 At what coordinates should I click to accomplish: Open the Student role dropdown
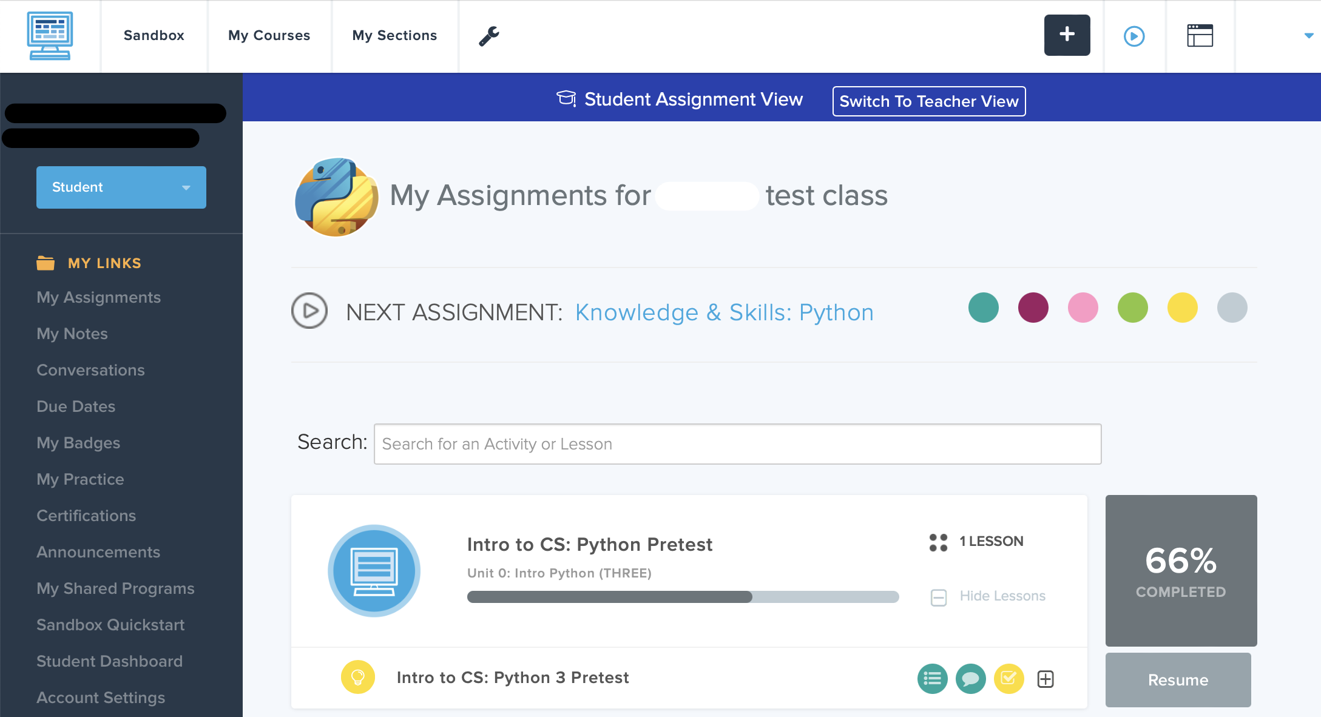[x=121, y=187]
